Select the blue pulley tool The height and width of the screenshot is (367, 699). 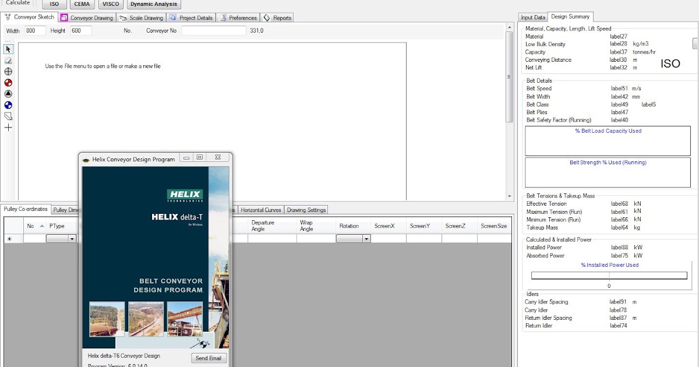8,105
